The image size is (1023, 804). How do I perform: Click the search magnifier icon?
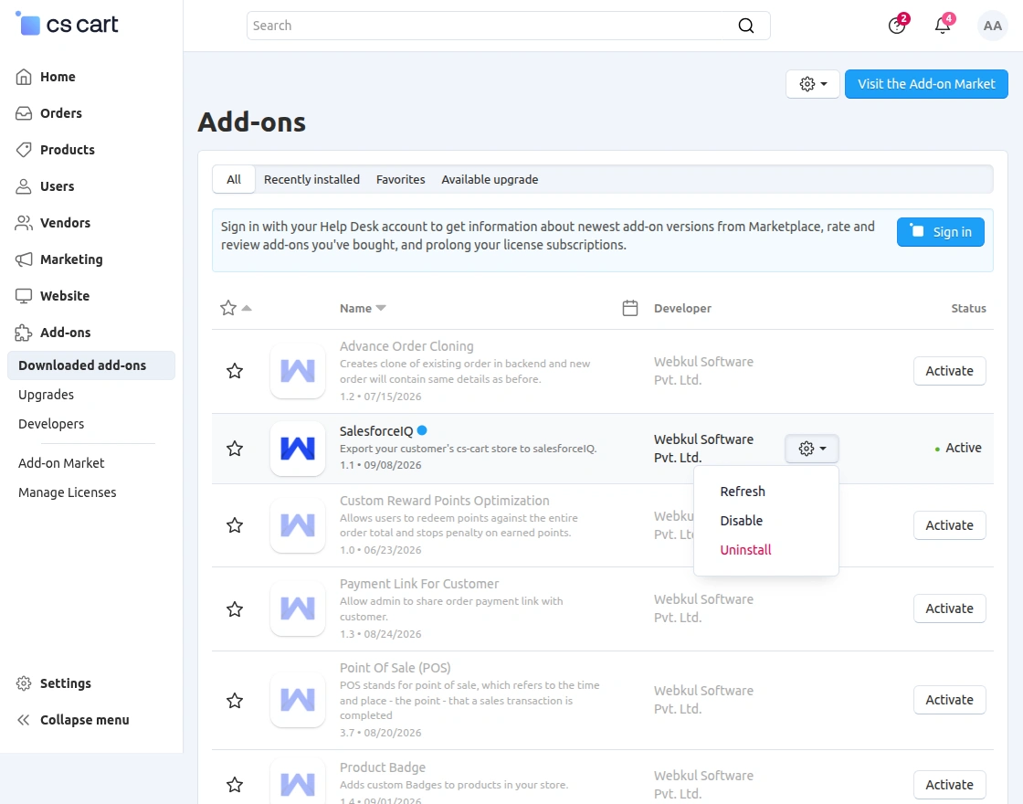pos(745,26)
